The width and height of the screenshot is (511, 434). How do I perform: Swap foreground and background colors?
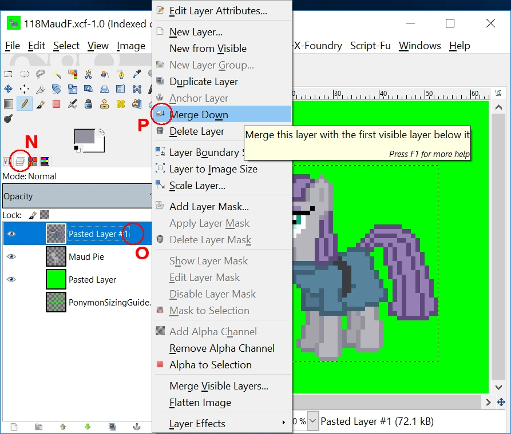pos(101,132)
